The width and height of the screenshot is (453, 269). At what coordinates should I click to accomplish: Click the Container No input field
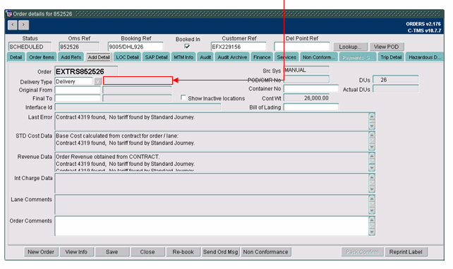311,89
